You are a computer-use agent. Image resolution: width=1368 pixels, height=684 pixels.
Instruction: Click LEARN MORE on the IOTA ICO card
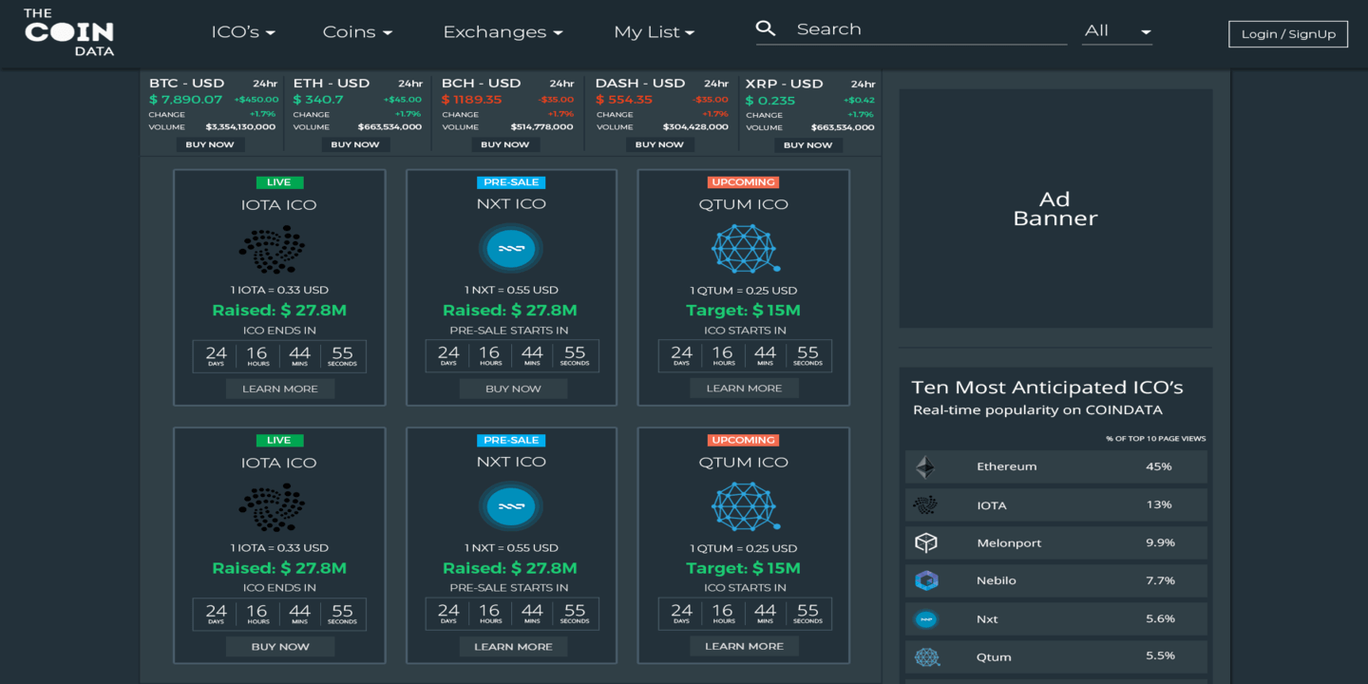279,389
